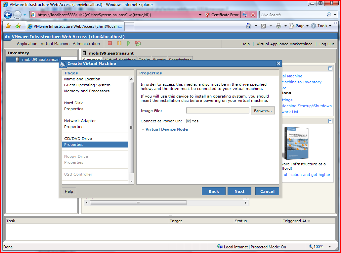341x253 pixels.
Task: Click Add to Favorites star-plus icon
Action: (18, 26)
